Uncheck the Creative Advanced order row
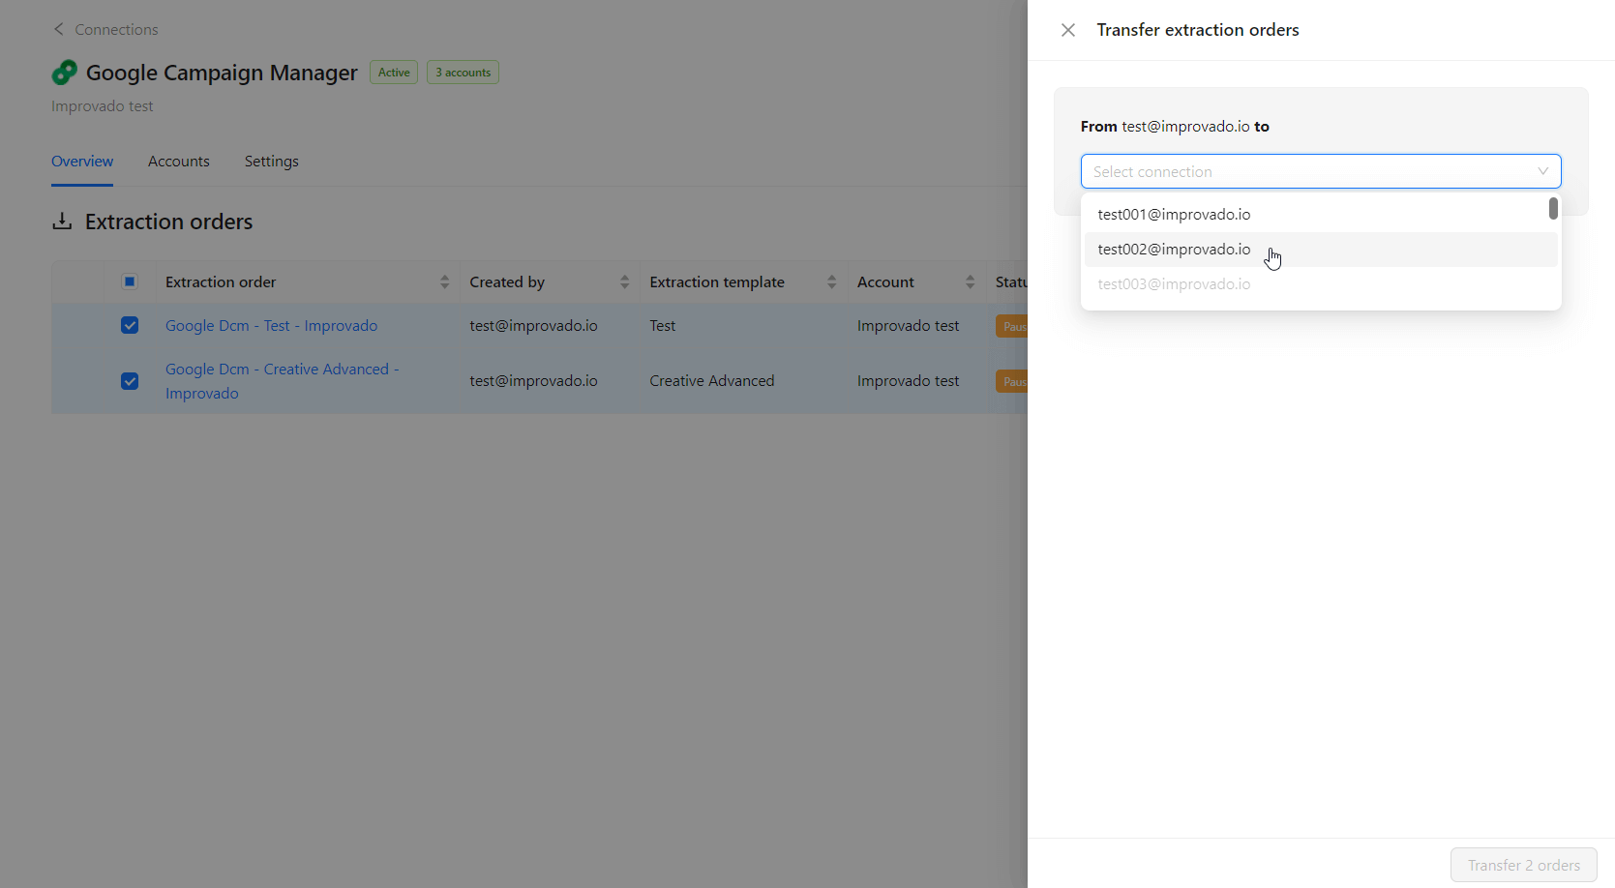The height and width of the screenshot is (888, 1615). coord(130,381)
